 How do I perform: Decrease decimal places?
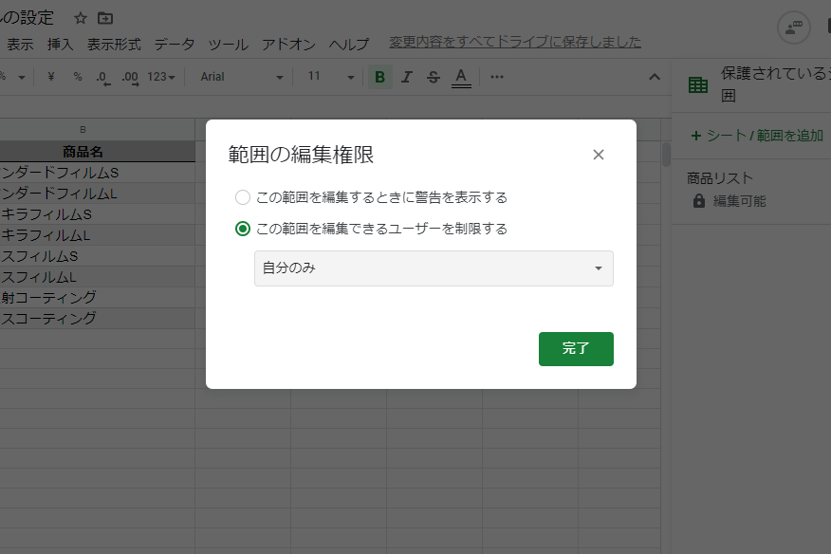[x=102, y=77]
